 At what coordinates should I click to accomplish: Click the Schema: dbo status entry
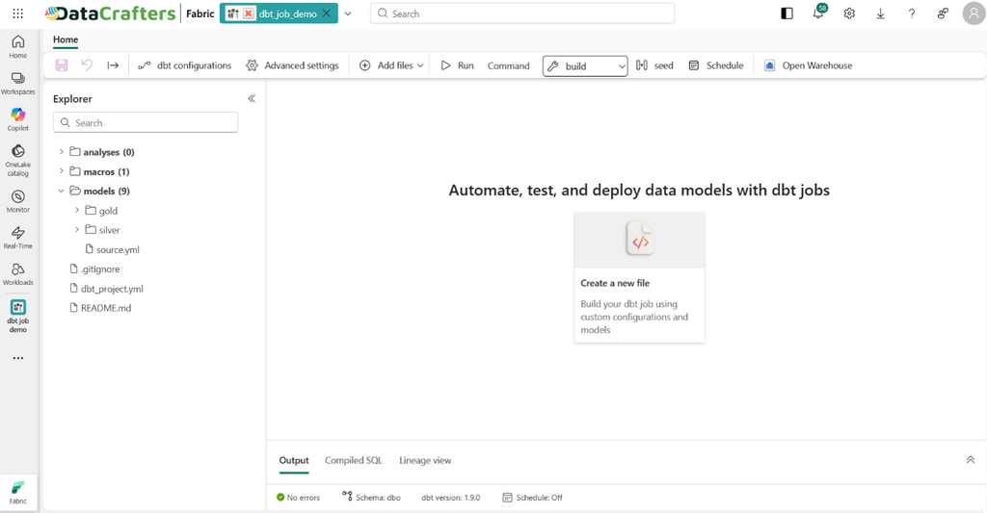(371, 497)
